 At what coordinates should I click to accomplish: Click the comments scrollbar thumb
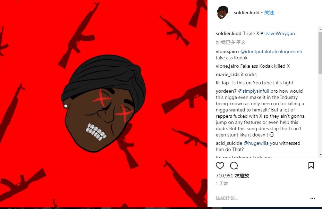320,53
